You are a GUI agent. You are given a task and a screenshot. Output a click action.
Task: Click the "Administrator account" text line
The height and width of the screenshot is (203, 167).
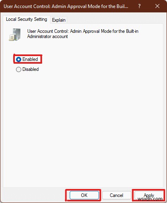click(48, 36)
